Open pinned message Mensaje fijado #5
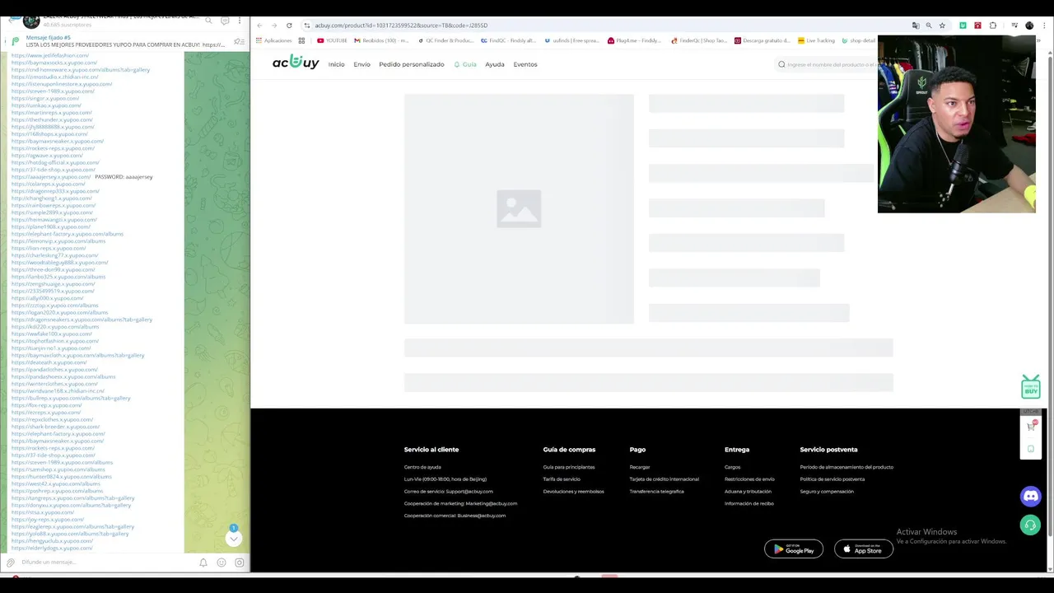This screenshot has height=593, width=1054. click(x=124, y=41)
